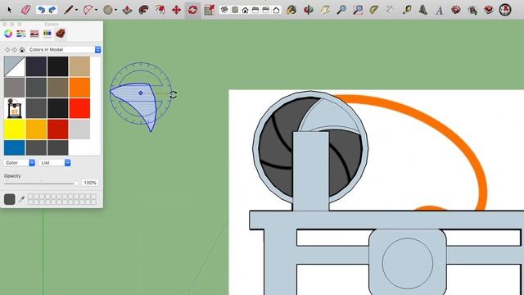Open the List dropdown
The height and width of the screenshot is (295, 524).
(55, 162)
